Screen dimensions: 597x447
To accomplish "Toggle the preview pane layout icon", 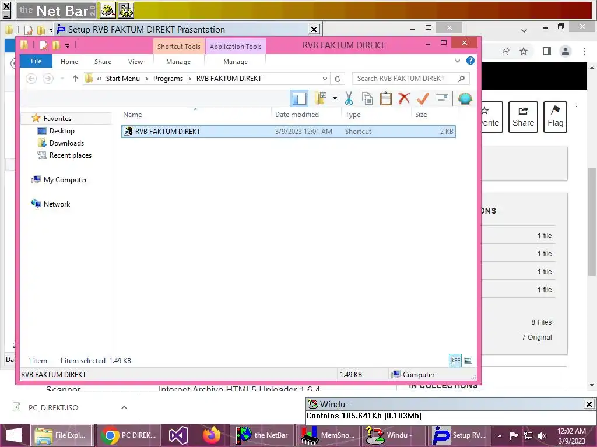I will tap(299, 99).
